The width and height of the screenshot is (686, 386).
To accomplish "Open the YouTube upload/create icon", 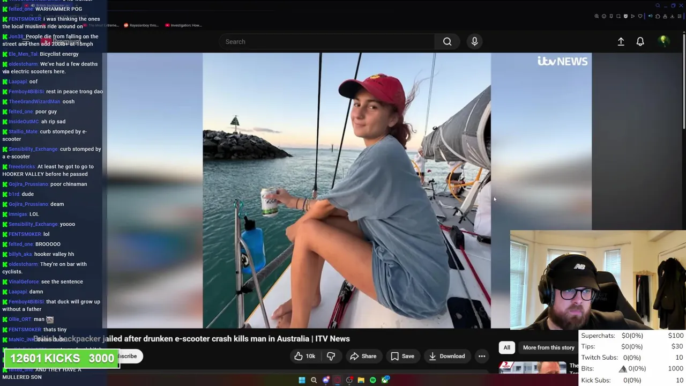I will coord(621,41).
